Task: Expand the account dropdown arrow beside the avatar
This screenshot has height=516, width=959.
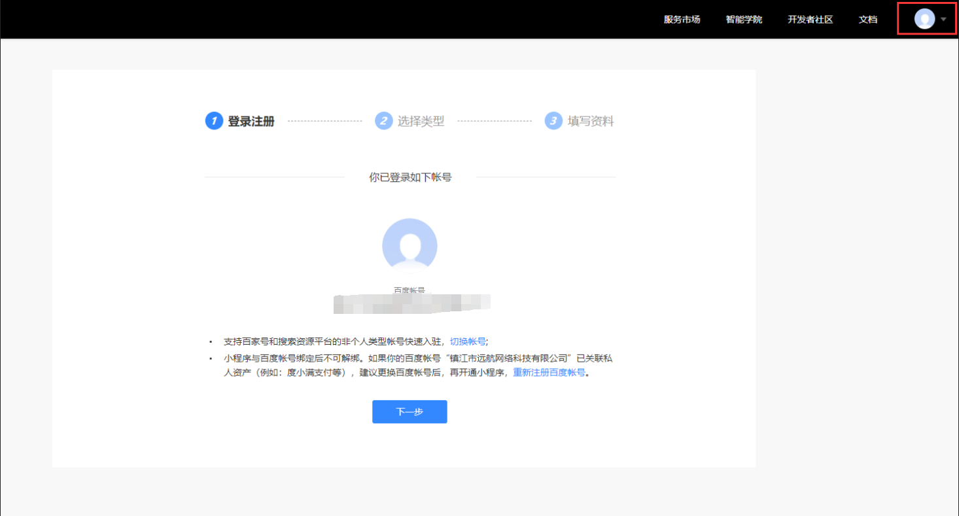Action: click(943, 20)
